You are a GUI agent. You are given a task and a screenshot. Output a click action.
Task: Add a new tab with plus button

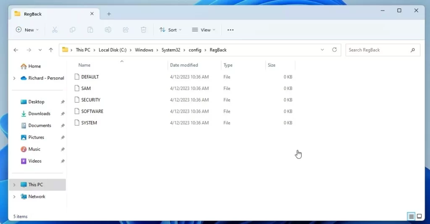[x=109, y=14]
